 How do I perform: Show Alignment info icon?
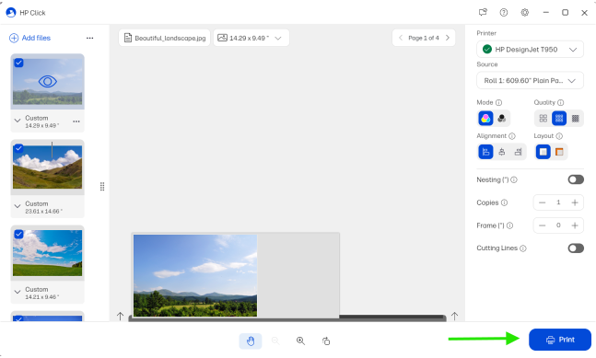click(x=512, y=136)
